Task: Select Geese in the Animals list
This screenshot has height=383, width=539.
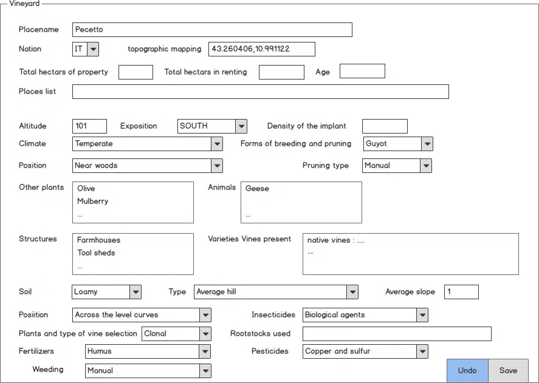Action: (x=257, y=189)
